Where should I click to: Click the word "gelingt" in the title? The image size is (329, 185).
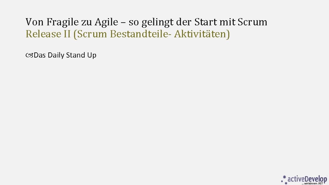[x=158, y=23]
